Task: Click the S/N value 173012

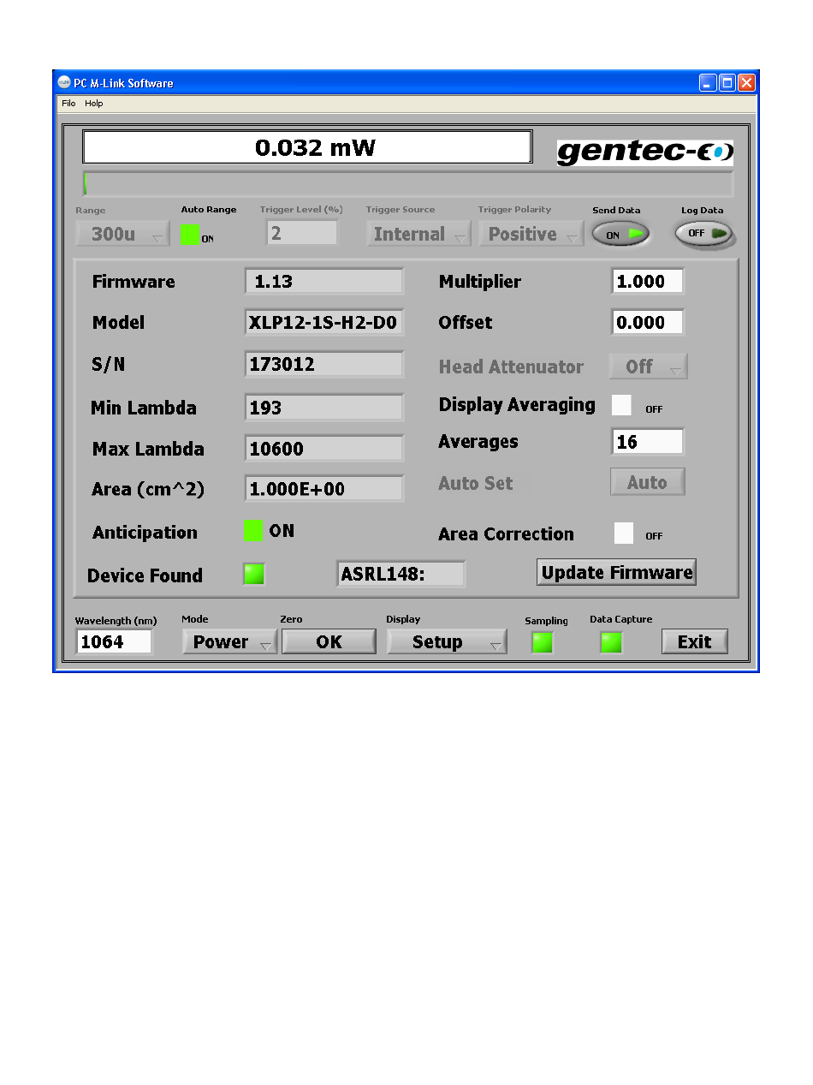Action: (323, 364)
